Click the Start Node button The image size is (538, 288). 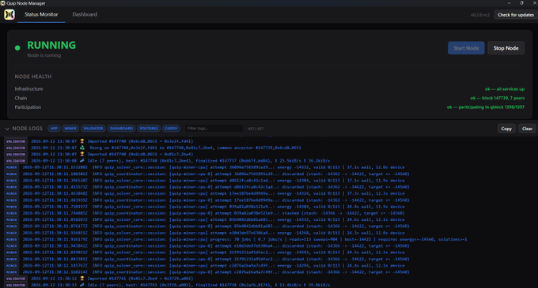pyautogui.click(x=466, y=48)
